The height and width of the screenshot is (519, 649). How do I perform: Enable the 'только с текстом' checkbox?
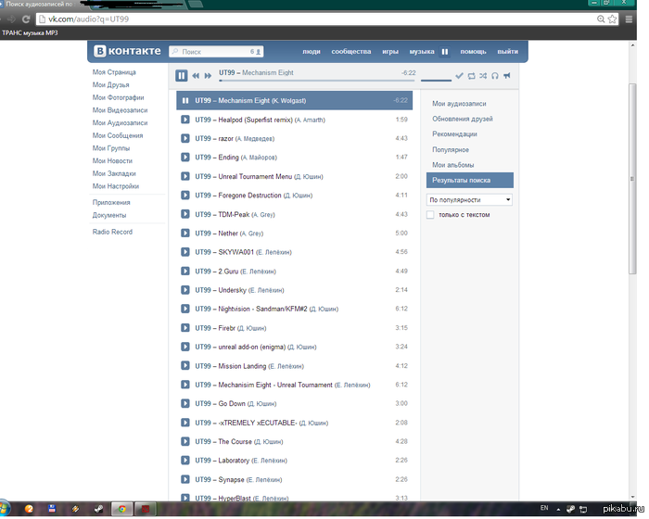[x=430, y=215]
